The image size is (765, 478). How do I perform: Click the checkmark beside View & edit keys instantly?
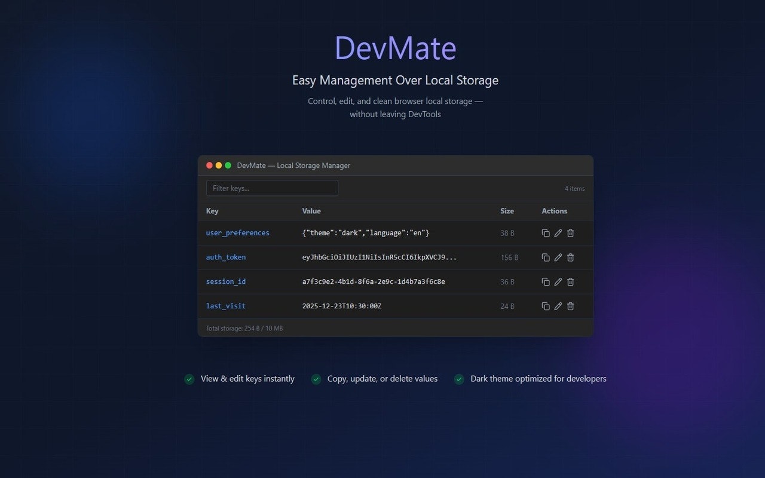[x=189, y=379]
